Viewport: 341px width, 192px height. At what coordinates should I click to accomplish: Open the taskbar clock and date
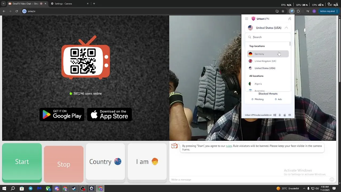click(x=325, y=189)
